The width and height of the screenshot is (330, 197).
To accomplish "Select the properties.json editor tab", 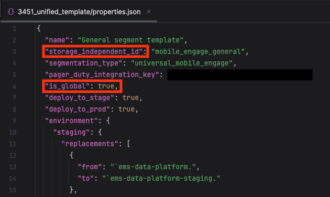I will 79,12.
